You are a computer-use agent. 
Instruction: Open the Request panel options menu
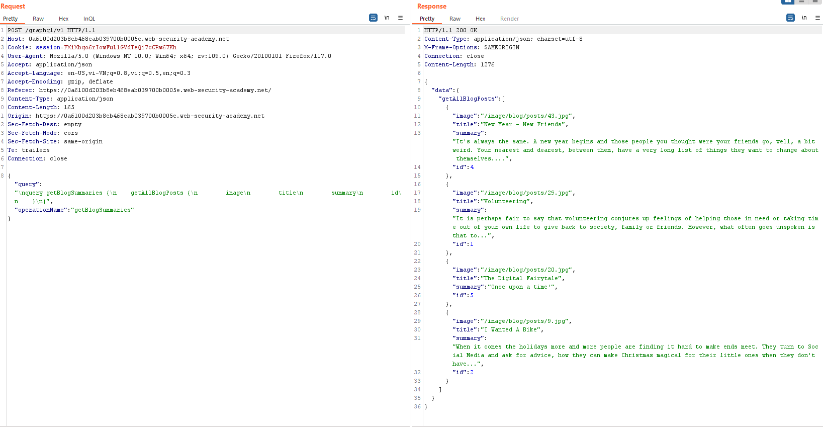click(x=400, y=18)
